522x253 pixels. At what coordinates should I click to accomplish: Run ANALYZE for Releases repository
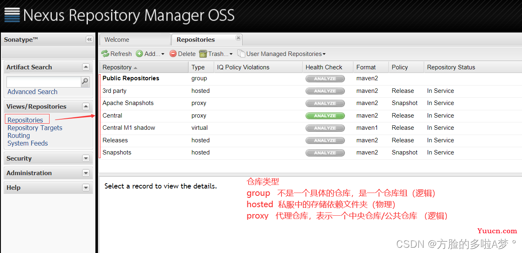coord(325,140)
